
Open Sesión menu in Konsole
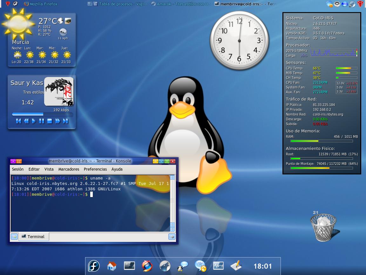(x=18, y=169)
